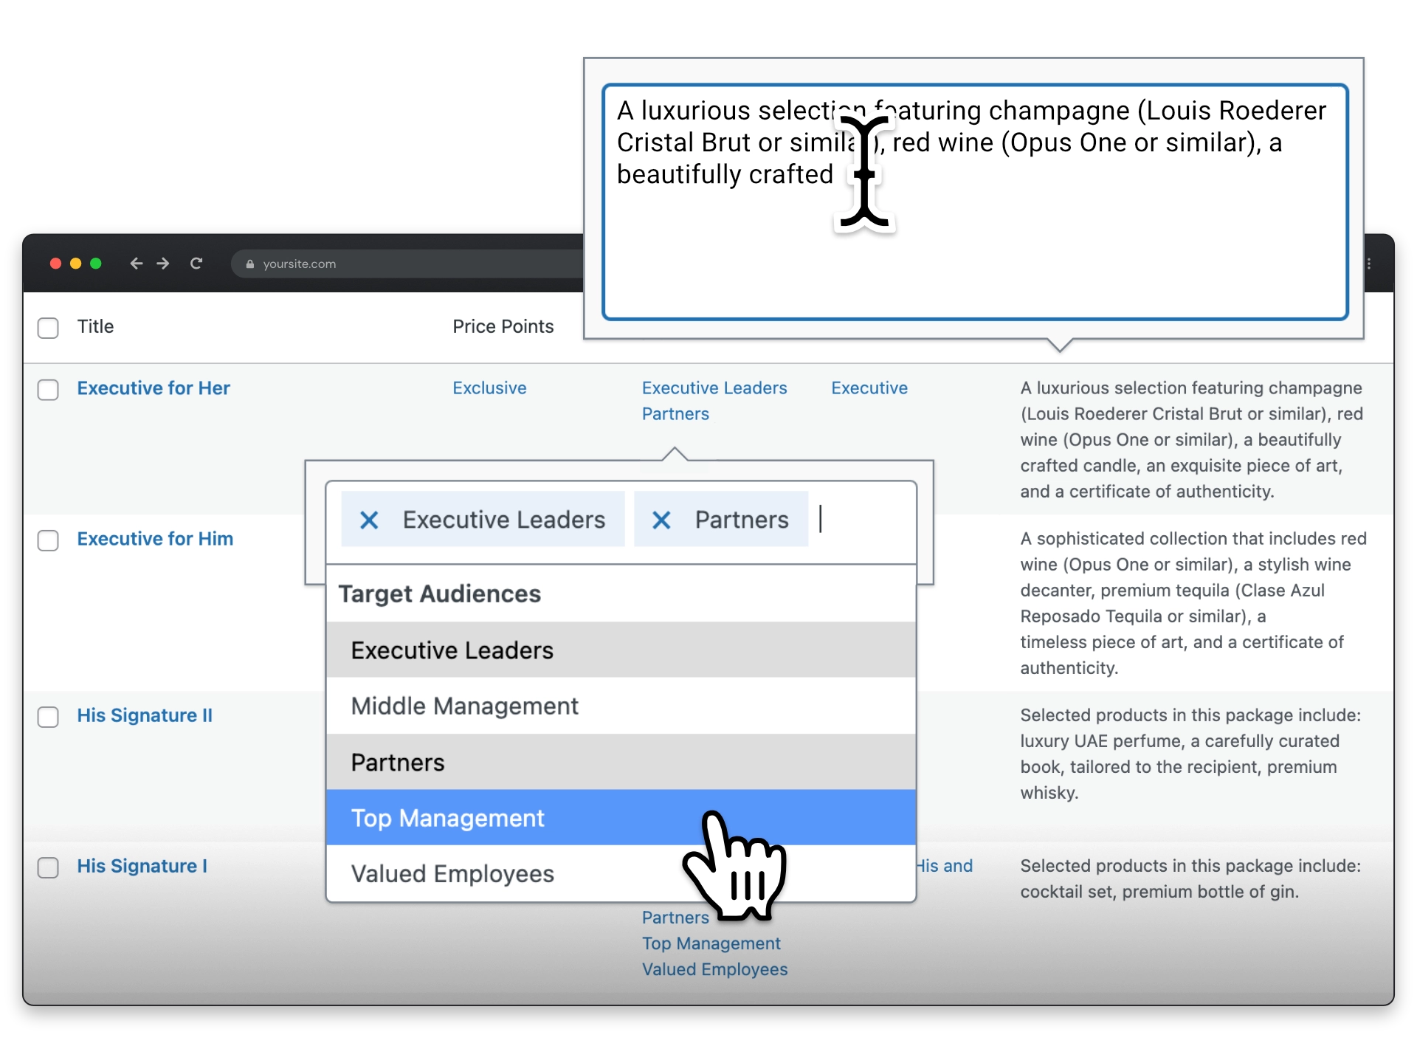This screenshot has width=1417, height=1063.
Task: Toggle checkbox for His Signature II row
Action: pos(46,717)
